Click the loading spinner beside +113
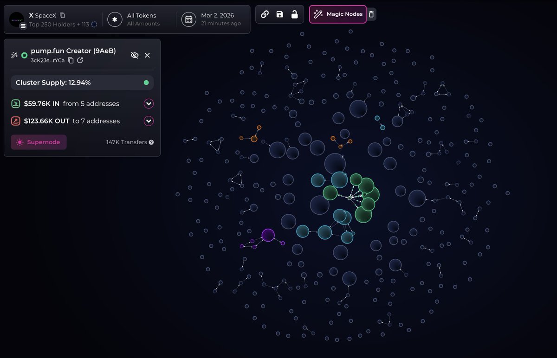 tap(94, 24)
